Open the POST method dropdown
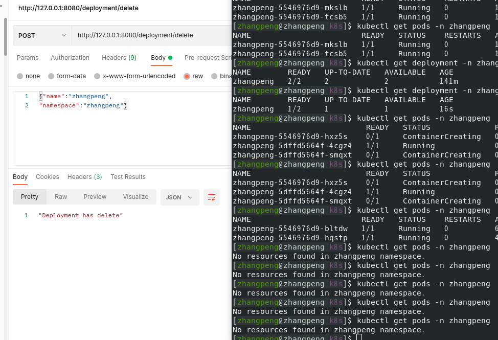Image resolution: width=498 pixels, height=340 pixels. (x=42, y=35)
